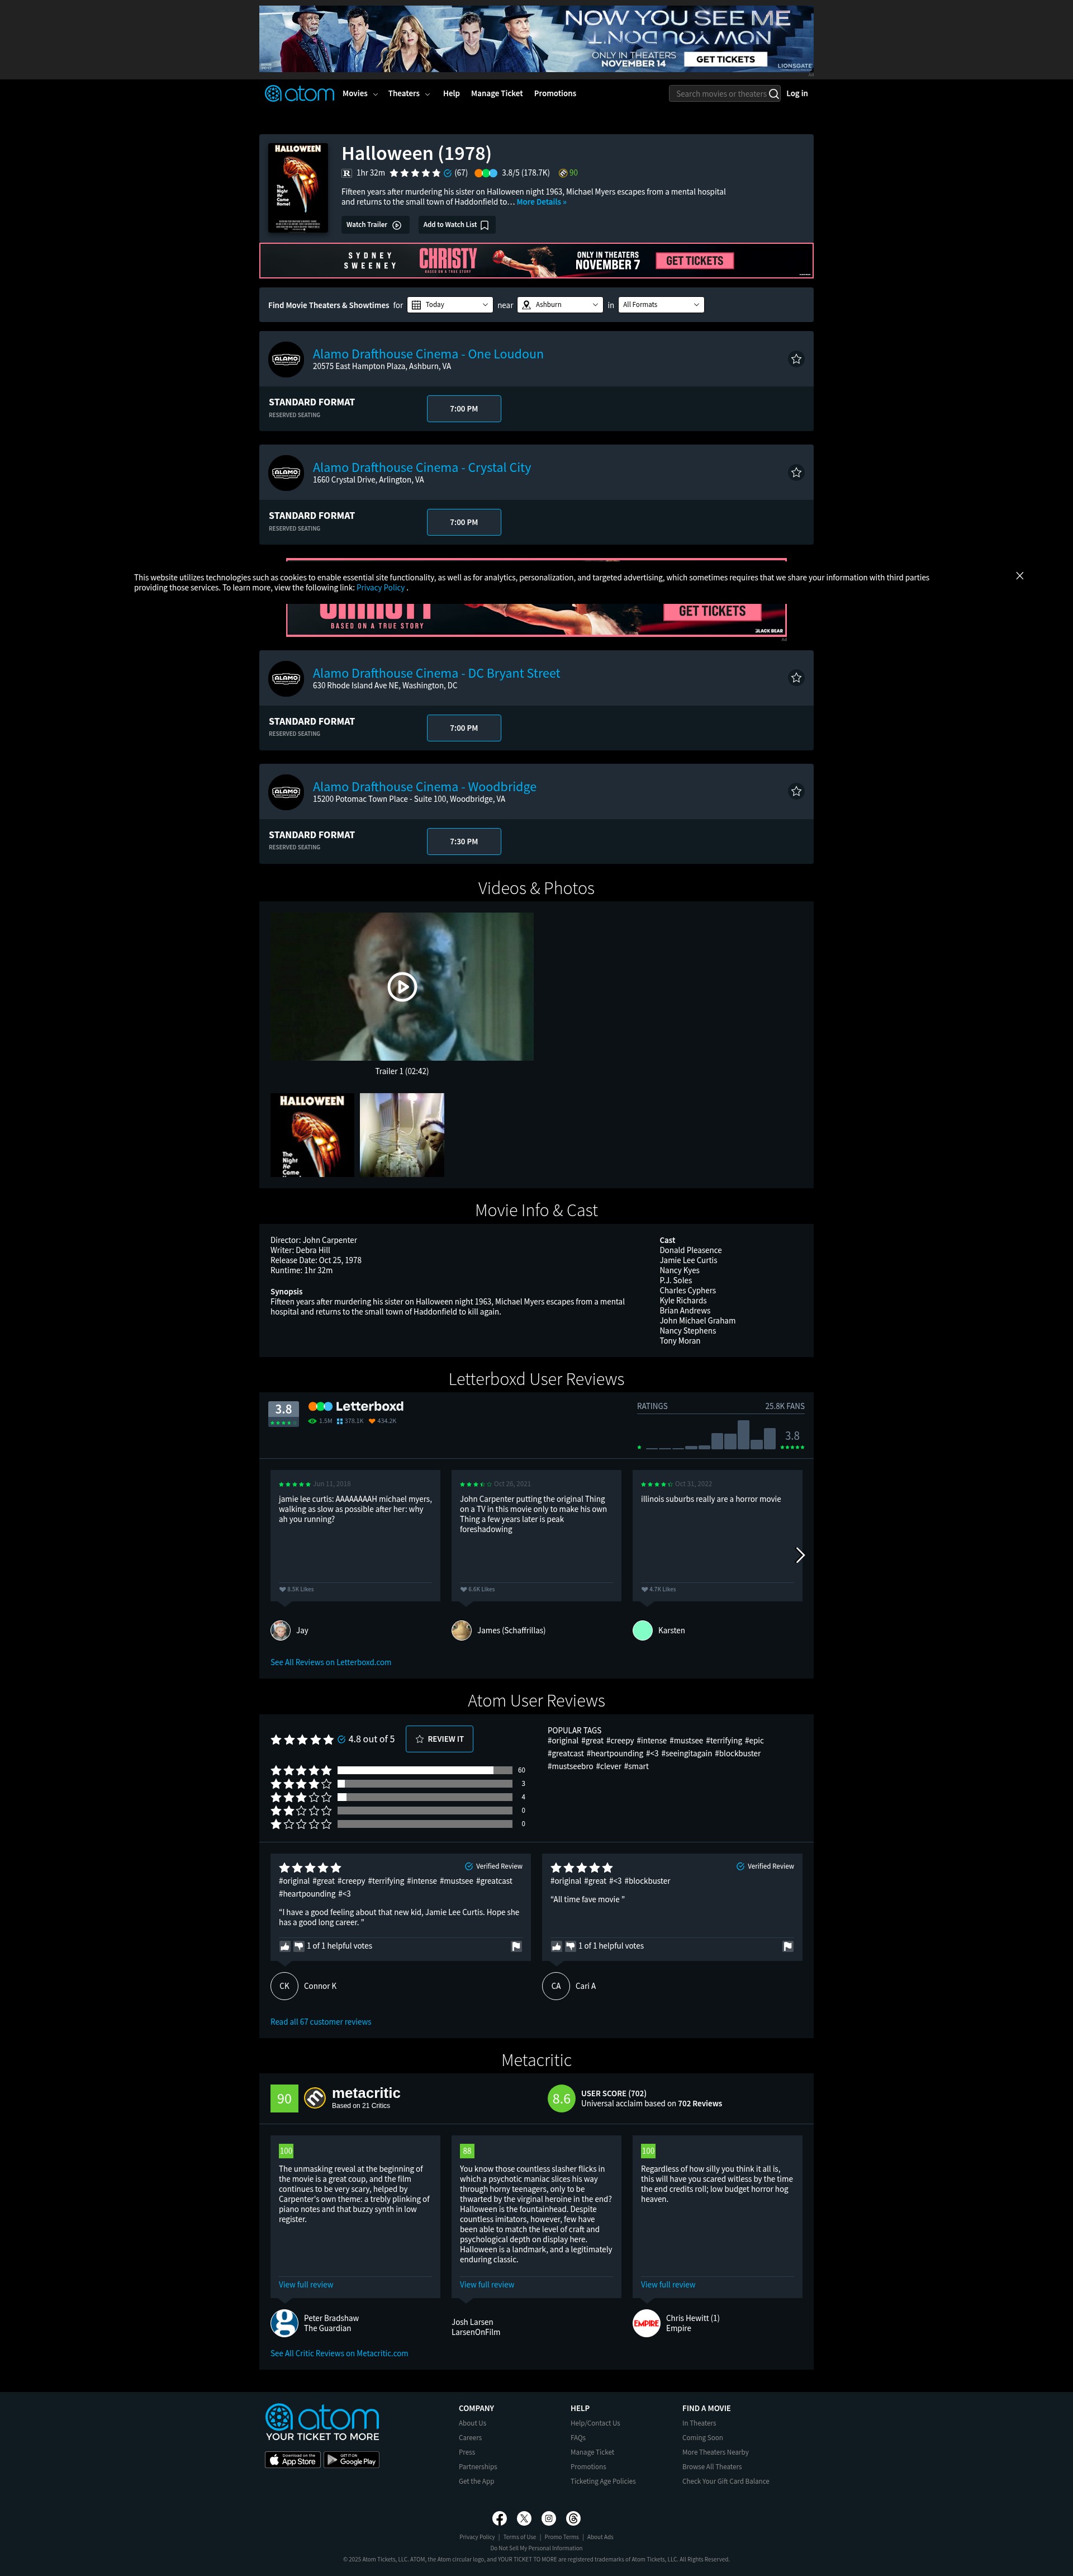Play Trailer 1 video
The image size is (1073, 2576).
click(x=402, y=987)
